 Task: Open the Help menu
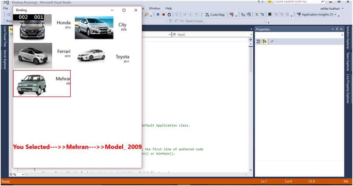point(169,8)
